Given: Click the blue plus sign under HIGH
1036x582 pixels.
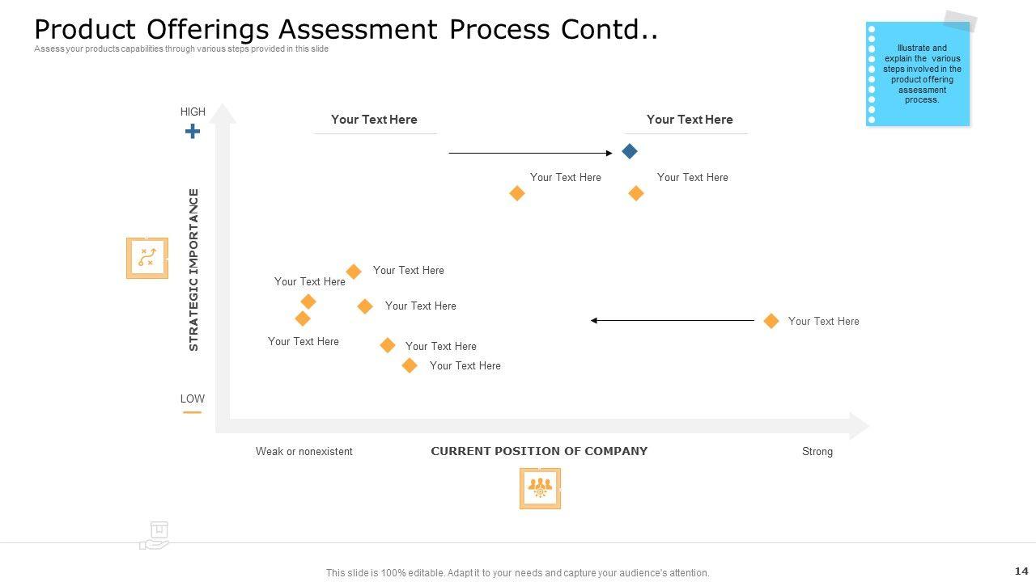Looking at the screenshot, I should 193,131.
